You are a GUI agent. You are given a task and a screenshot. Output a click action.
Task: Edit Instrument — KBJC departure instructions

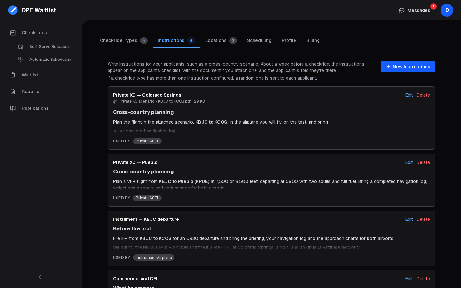(x=409, y=219)
